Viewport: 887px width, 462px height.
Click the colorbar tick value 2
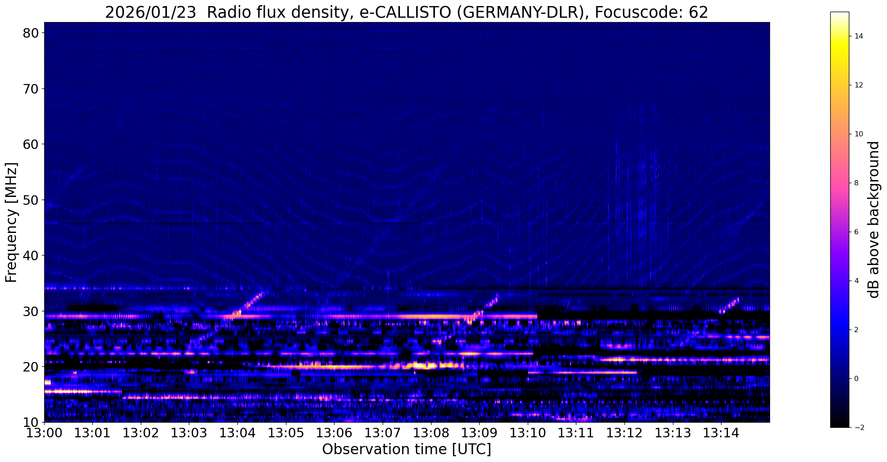tap(856, 330)
